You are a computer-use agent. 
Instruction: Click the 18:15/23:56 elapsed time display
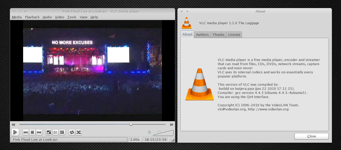point(156,139)
